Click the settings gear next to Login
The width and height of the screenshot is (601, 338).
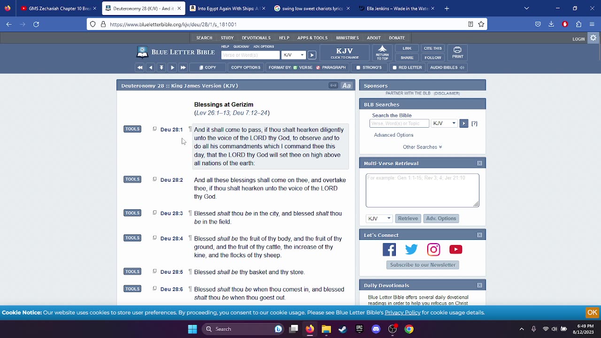[x=593, y=38]
